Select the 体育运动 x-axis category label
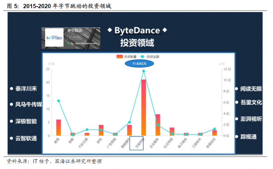Viewport: 273px width, 169px height. pyautogui.click(x=211, y=143)
